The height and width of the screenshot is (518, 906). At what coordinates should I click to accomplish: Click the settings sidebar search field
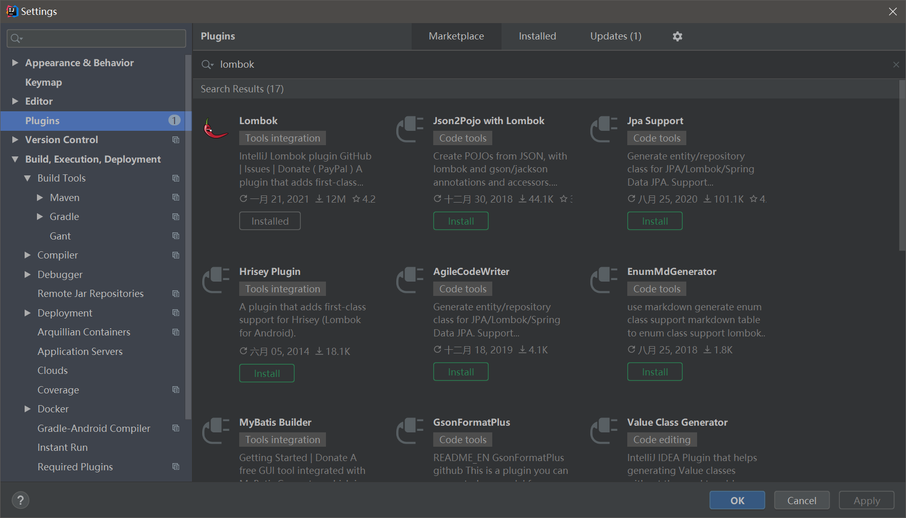coord(97,38)
